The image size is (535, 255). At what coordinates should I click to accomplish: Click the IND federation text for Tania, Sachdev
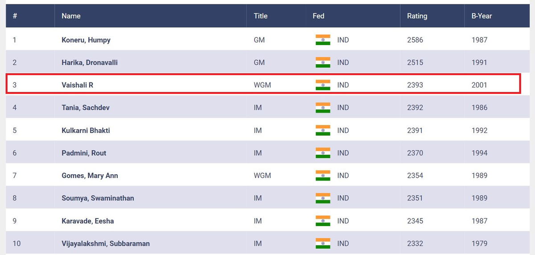coord(343,108)
